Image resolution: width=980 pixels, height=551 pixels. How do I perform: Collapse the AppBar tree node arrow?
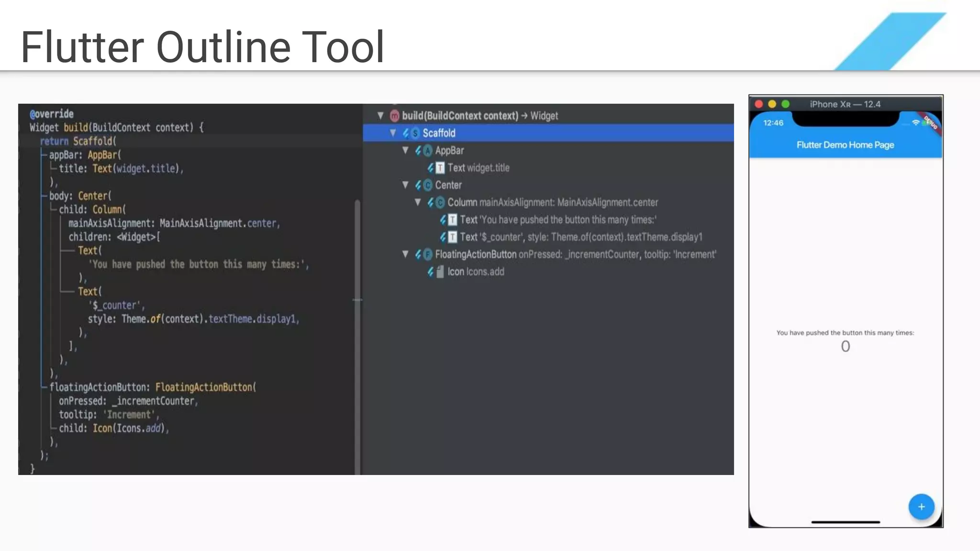[x=405, y=150]
